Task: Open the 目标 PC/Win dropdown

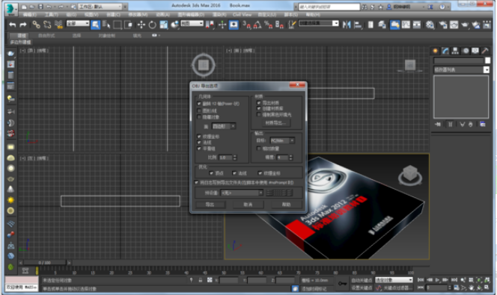Action: (x=282, y=140)
